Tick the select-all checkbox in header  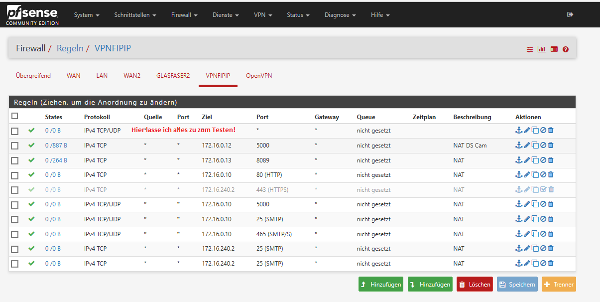(15, 116)
